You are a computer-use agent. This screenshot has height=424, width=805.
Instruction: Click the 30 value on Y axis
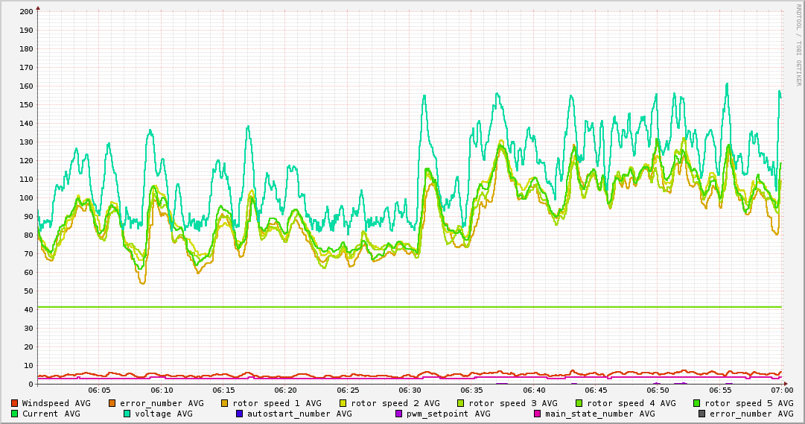pyautogui.click(x=28, y=329)
